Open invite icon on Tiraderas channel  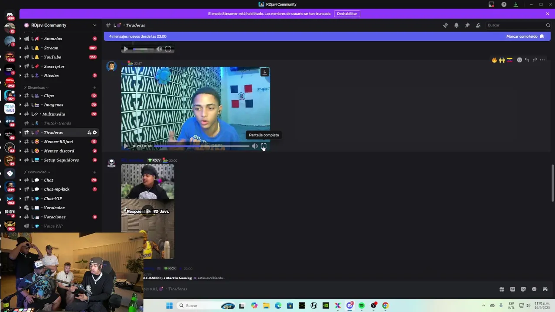click(x=89, y=133)
